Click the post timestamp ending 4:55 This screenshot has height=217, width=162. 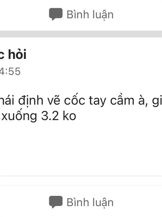click(10, 71)
